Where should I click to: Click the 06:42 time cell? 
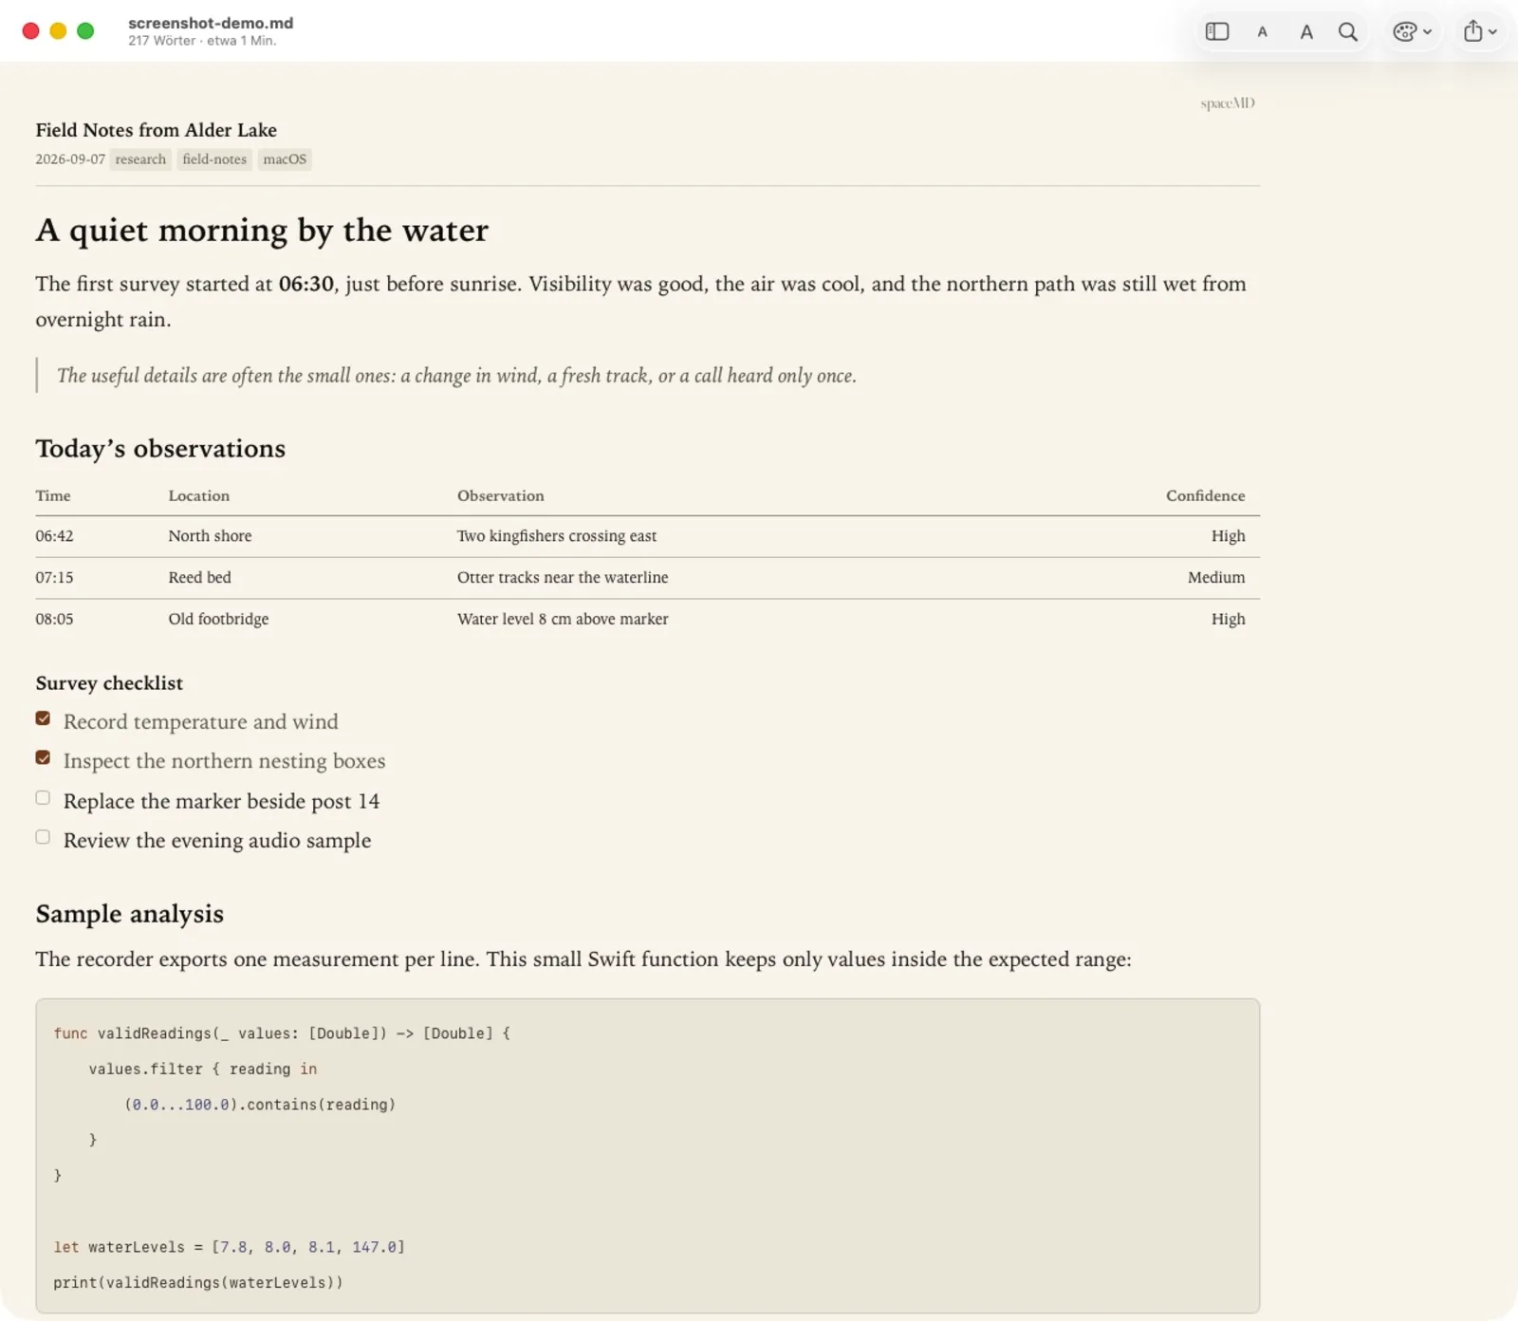(x=54, y=536)
